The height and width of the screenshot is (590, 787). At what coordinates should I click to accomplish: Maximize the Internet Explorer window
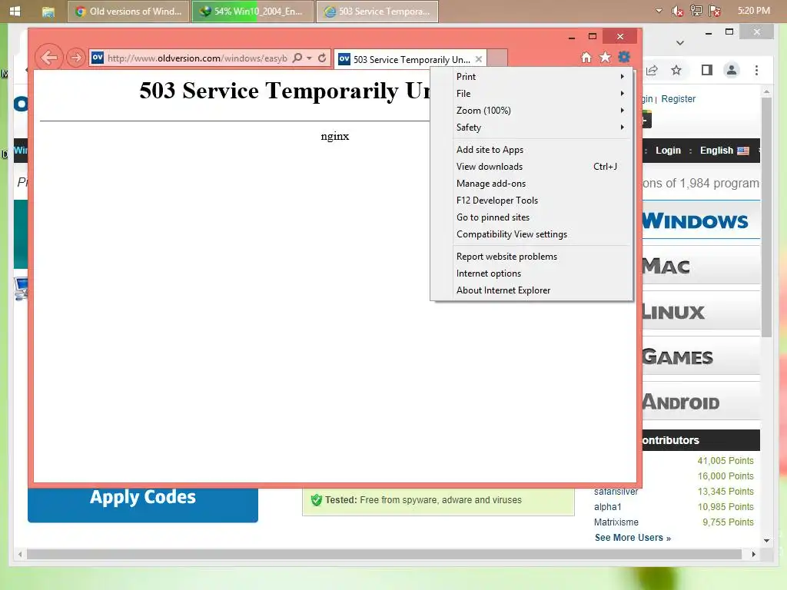pyautogui.click(x=593, y=37)
